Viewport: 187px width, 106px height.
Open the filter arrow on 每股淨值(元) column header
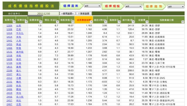[x=73, y=22]
